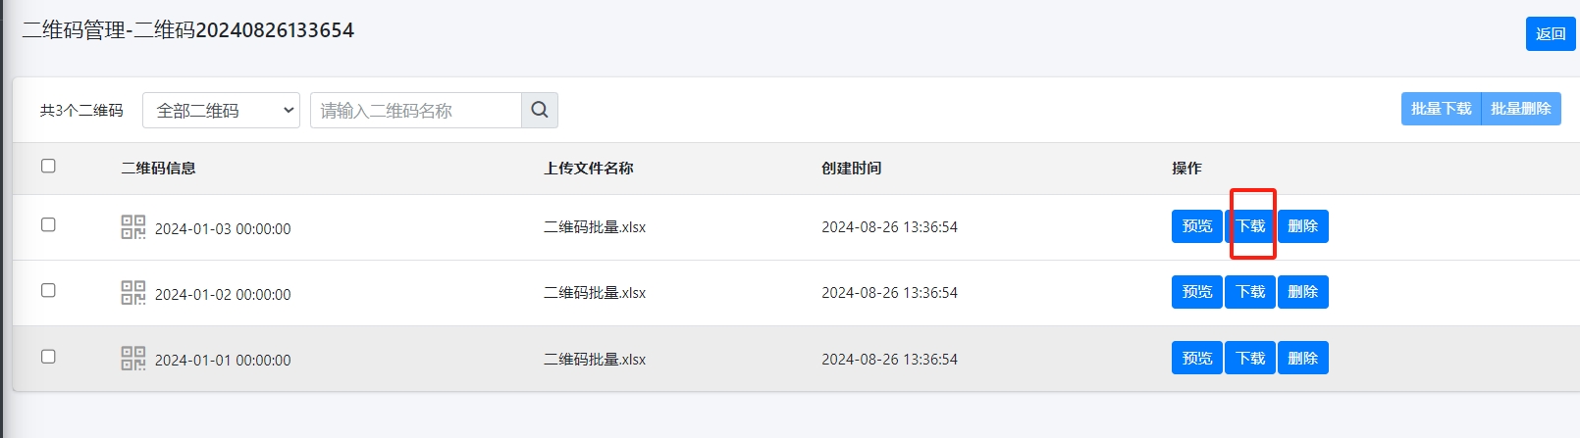
Task: Download the 2024-01-01 QR code
Action: point(1250,358)
